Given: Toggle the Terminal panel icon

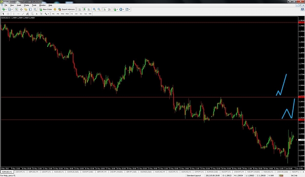Looking at the screenshot, I should [30, 9].
